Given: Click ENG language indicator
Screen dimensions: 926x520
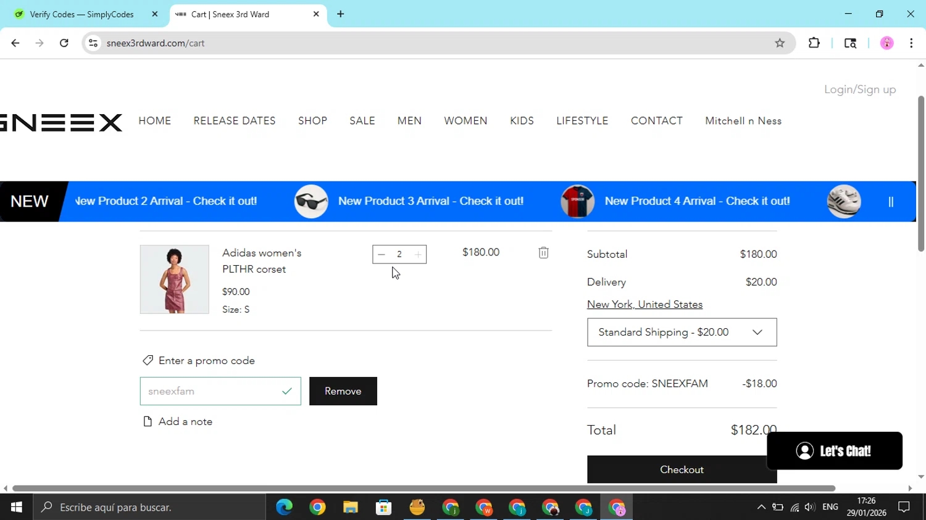Looking at the screenshot, I should coord(830,507).
